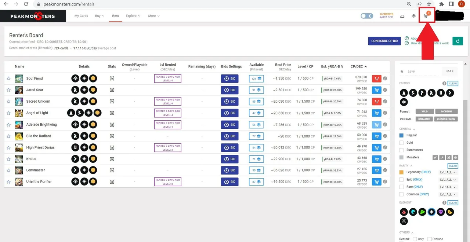Click BID button for Soul Fiend
This screenshot has height=242, width=470.
[230, 78]
